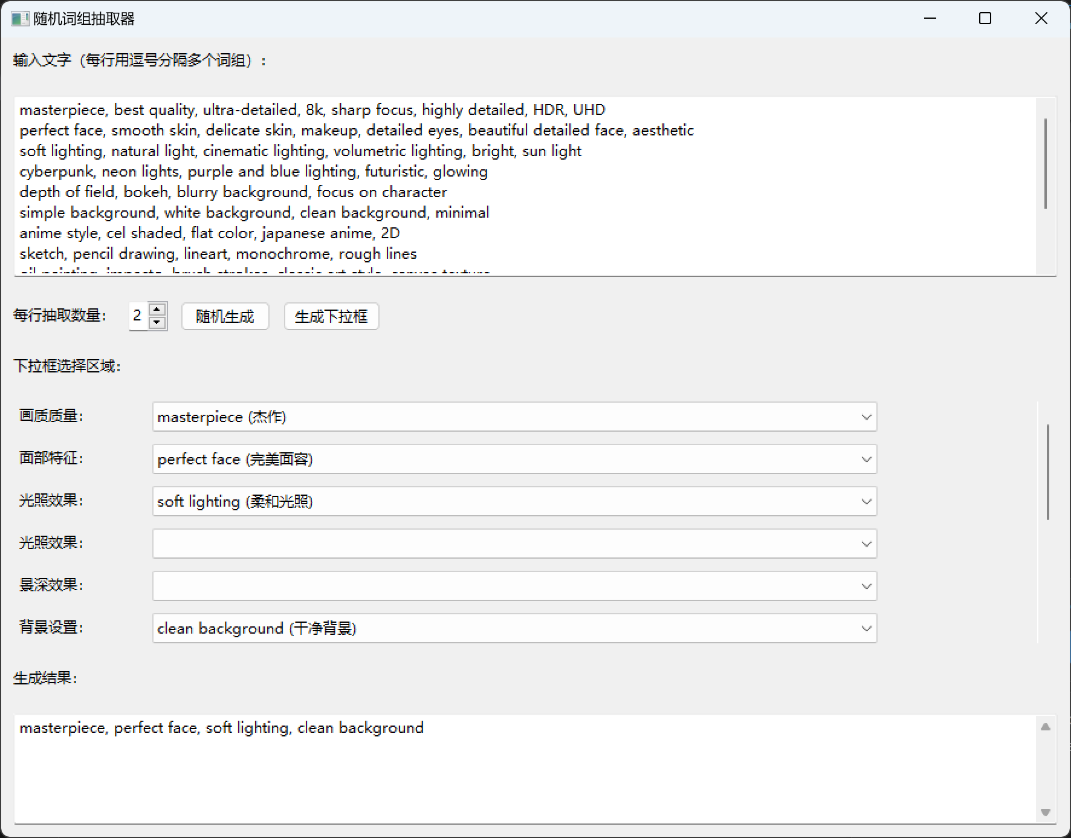Focus the 每行抽取数量 number field
This screenshot has width=1071, height=838.
tap(138, 316)
